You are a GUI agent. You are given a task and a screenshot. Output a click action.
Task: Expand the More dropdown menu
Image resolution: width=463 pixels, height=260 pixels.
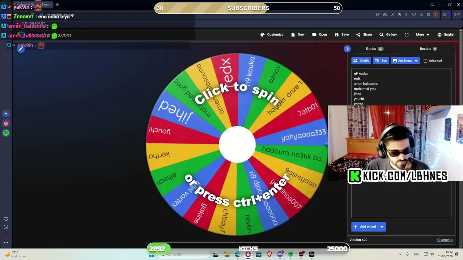pos(422,35)
